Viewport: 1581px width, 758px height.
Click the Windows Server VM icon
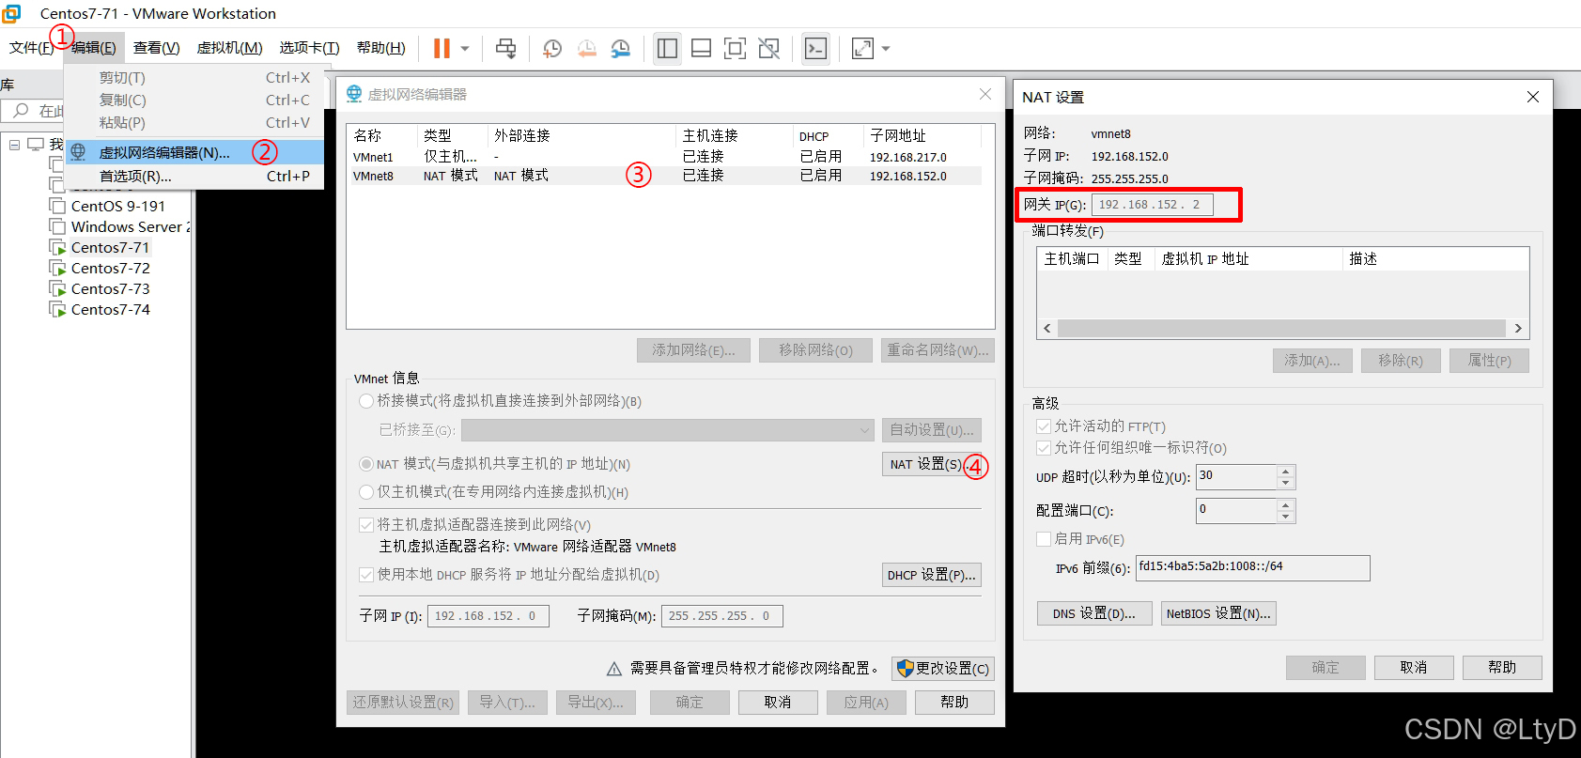56,226
